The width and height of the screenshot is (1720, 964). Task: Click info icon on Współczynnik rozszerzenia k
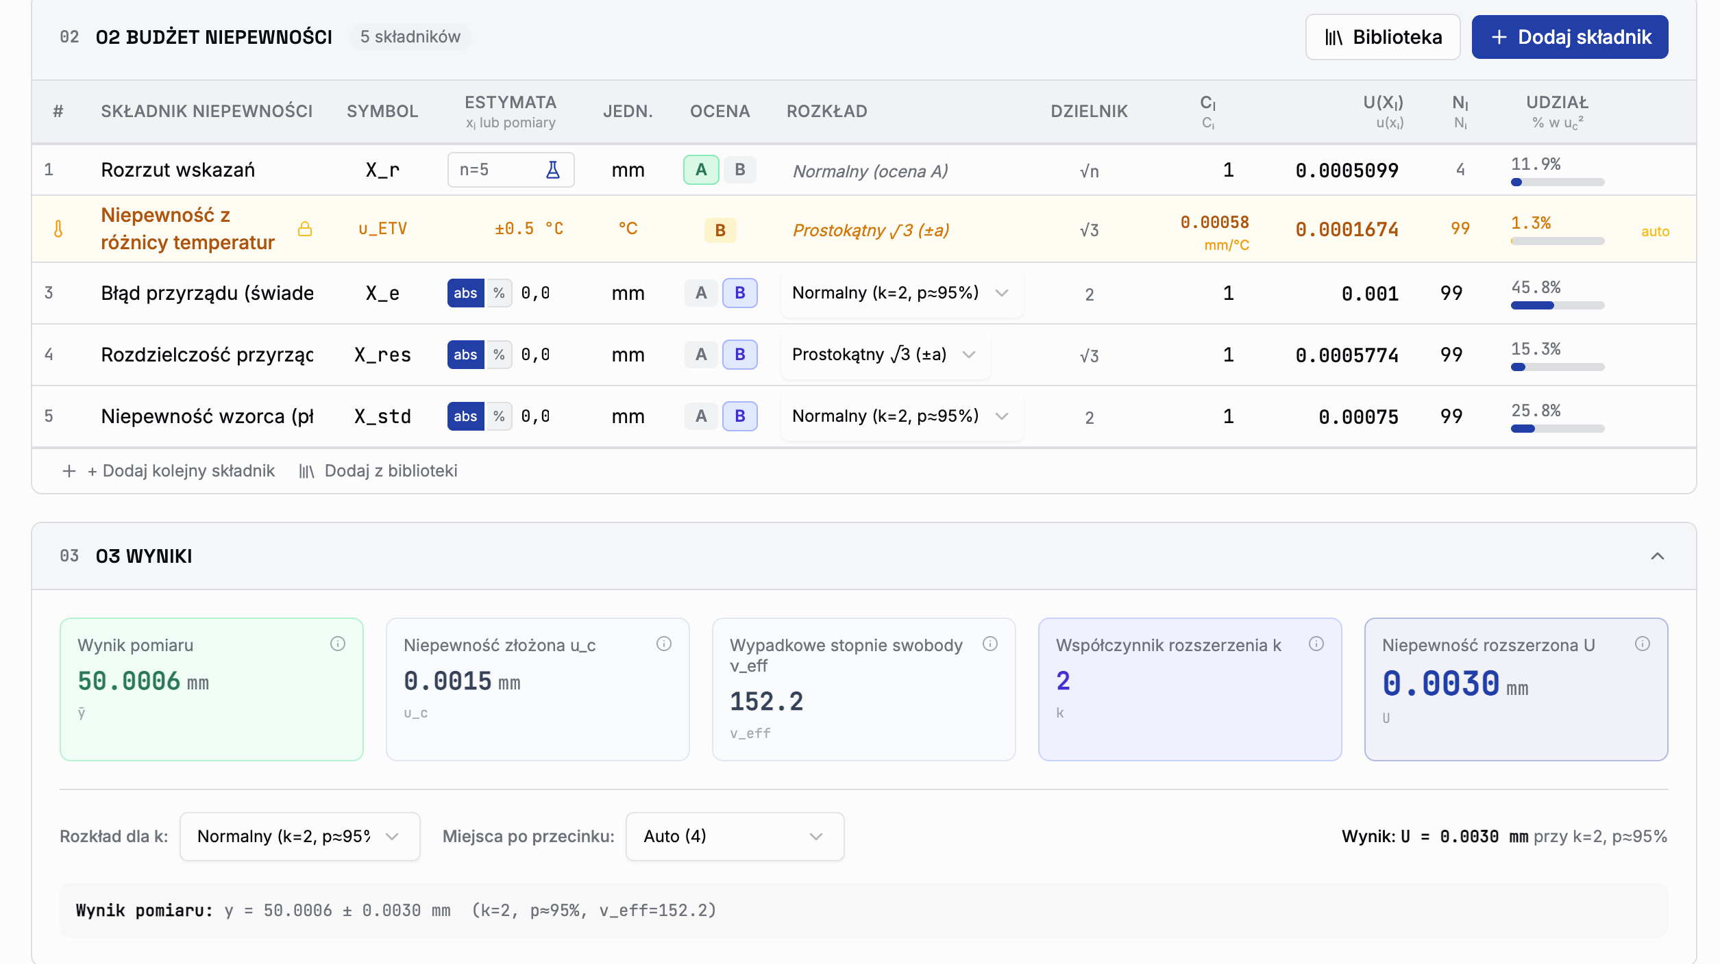(x=1316, y=644)
